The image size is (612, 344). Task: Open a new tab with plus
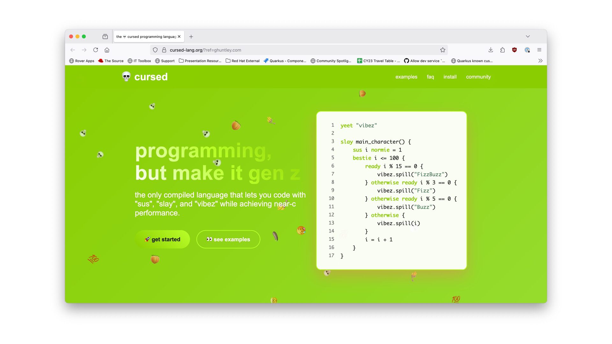pos(191,37)
